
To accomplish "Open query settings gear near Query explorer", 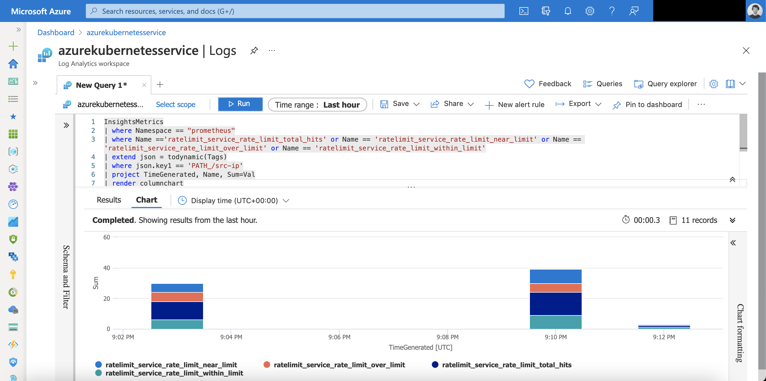I will (x=713, y=84).
